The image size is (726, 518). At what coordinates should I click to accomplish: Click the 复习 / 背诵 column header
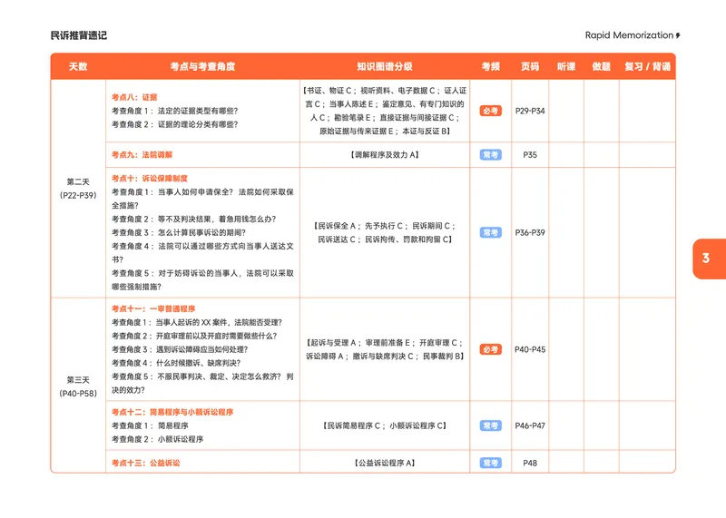click(x=647, y=66)
